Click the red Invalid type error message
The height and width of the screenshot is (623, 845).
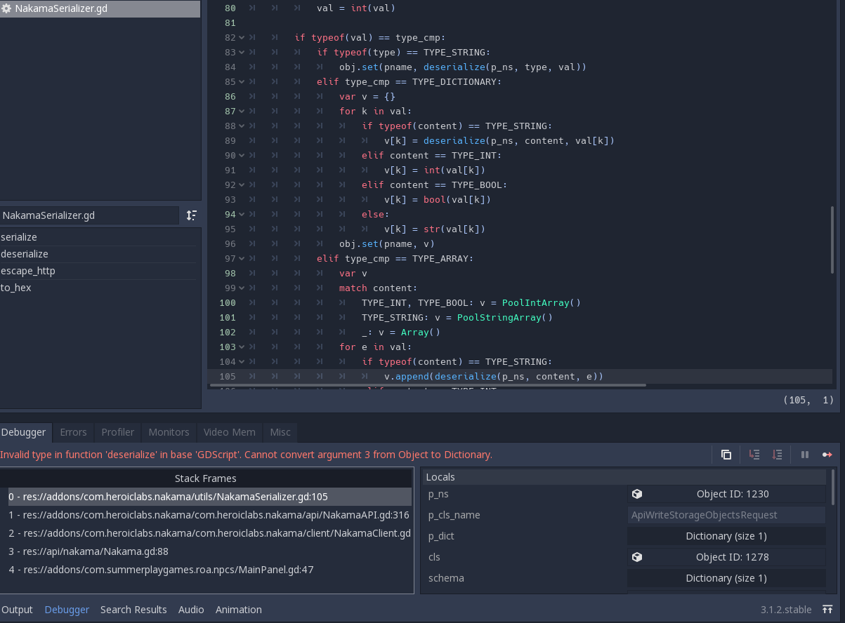click(246, 455)
